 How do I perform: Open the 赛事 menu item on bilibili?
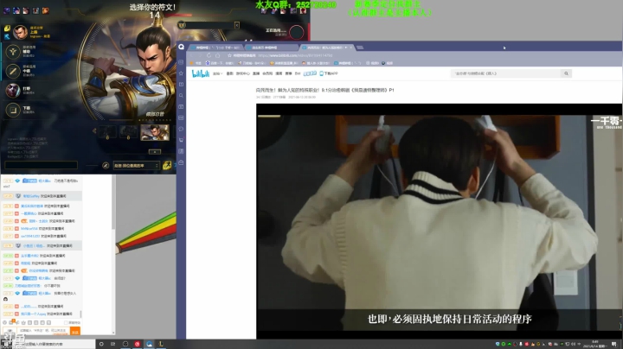click(288, 73)
